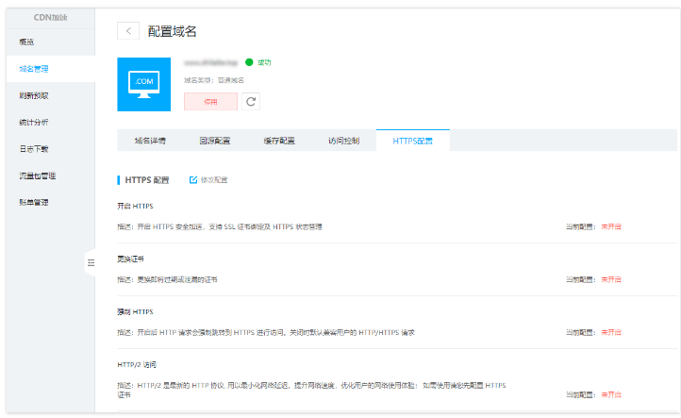Open 日志下载 in the sidebar
This screenshot has width=681, height=418.
click(x=34, y=149)
